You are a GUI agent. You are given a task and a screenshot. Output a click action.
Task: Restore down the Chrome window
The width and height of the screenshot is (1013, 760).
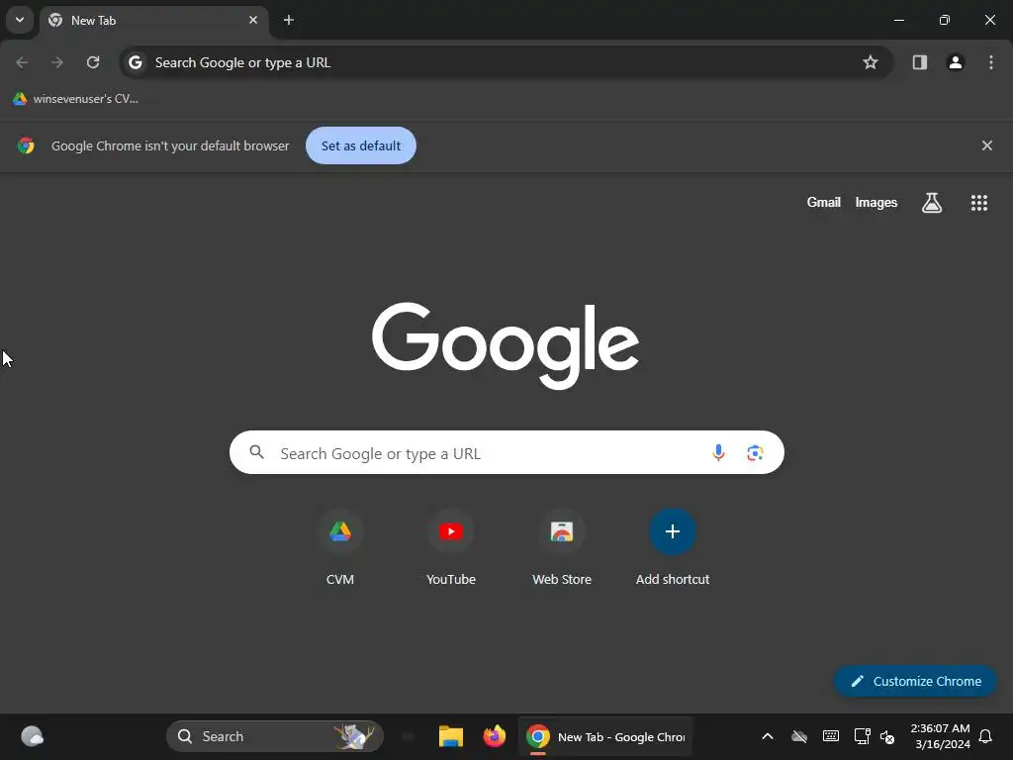tap(944, 20)
